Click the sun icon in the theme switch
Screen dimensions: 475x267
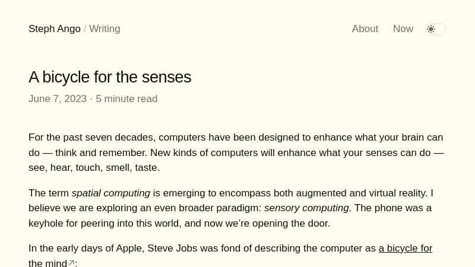coord(431,29)
